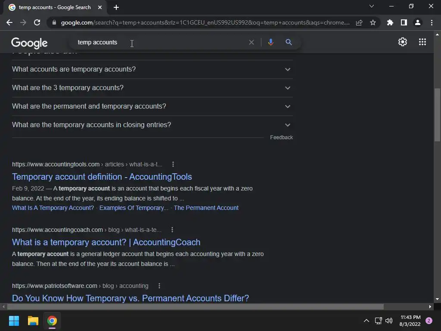This screenshot has height=331, width=441.
Task: Click the scroll down arrow
Action: click(437, 299)
